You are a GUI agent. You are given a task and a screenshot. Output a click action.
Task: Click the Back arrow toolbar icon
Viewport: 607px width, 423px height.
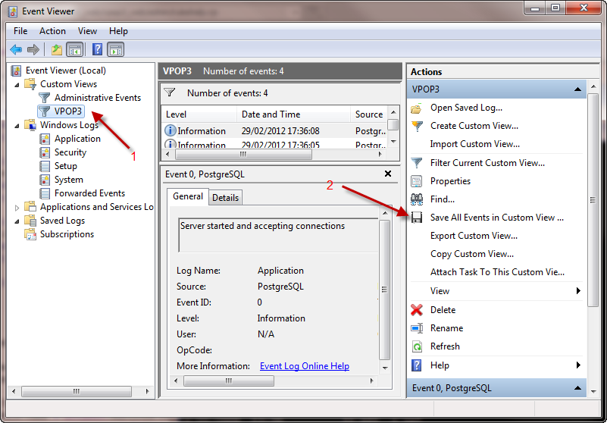(16, 49)
